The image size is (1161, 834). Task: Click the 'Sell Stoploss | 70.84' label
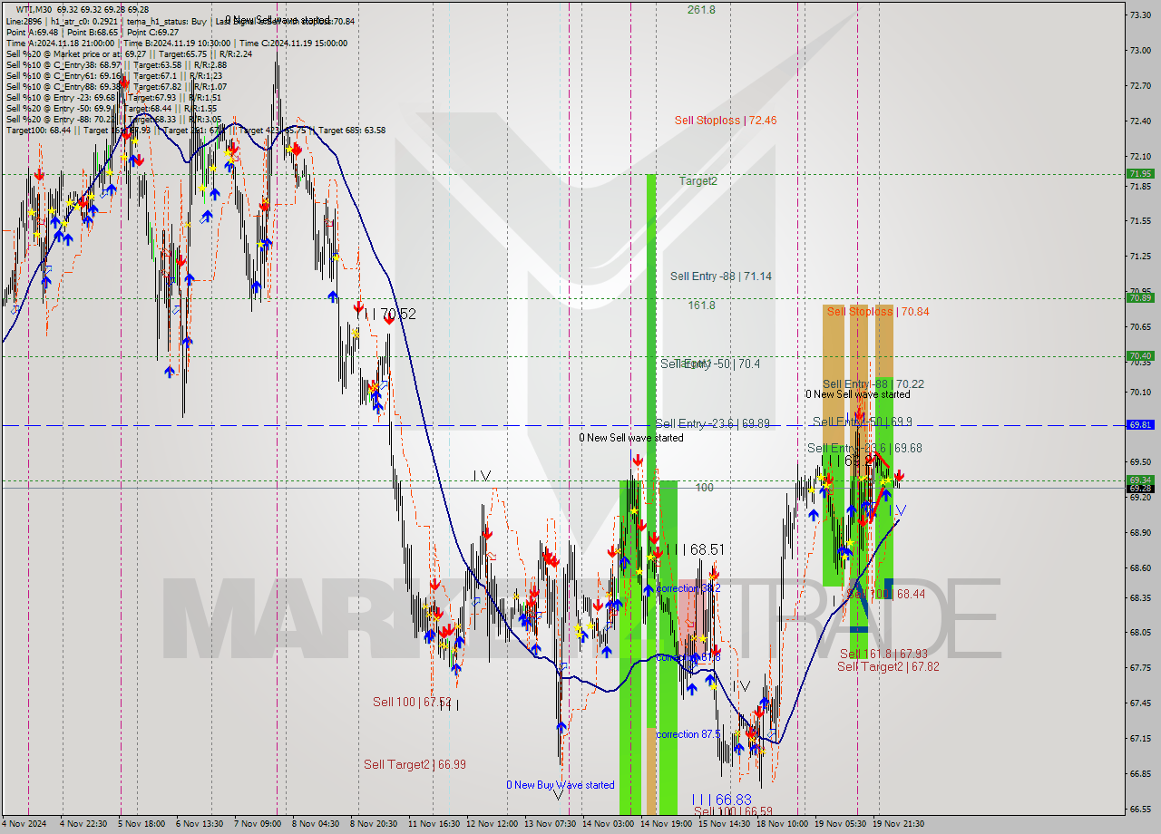(877, 311)
